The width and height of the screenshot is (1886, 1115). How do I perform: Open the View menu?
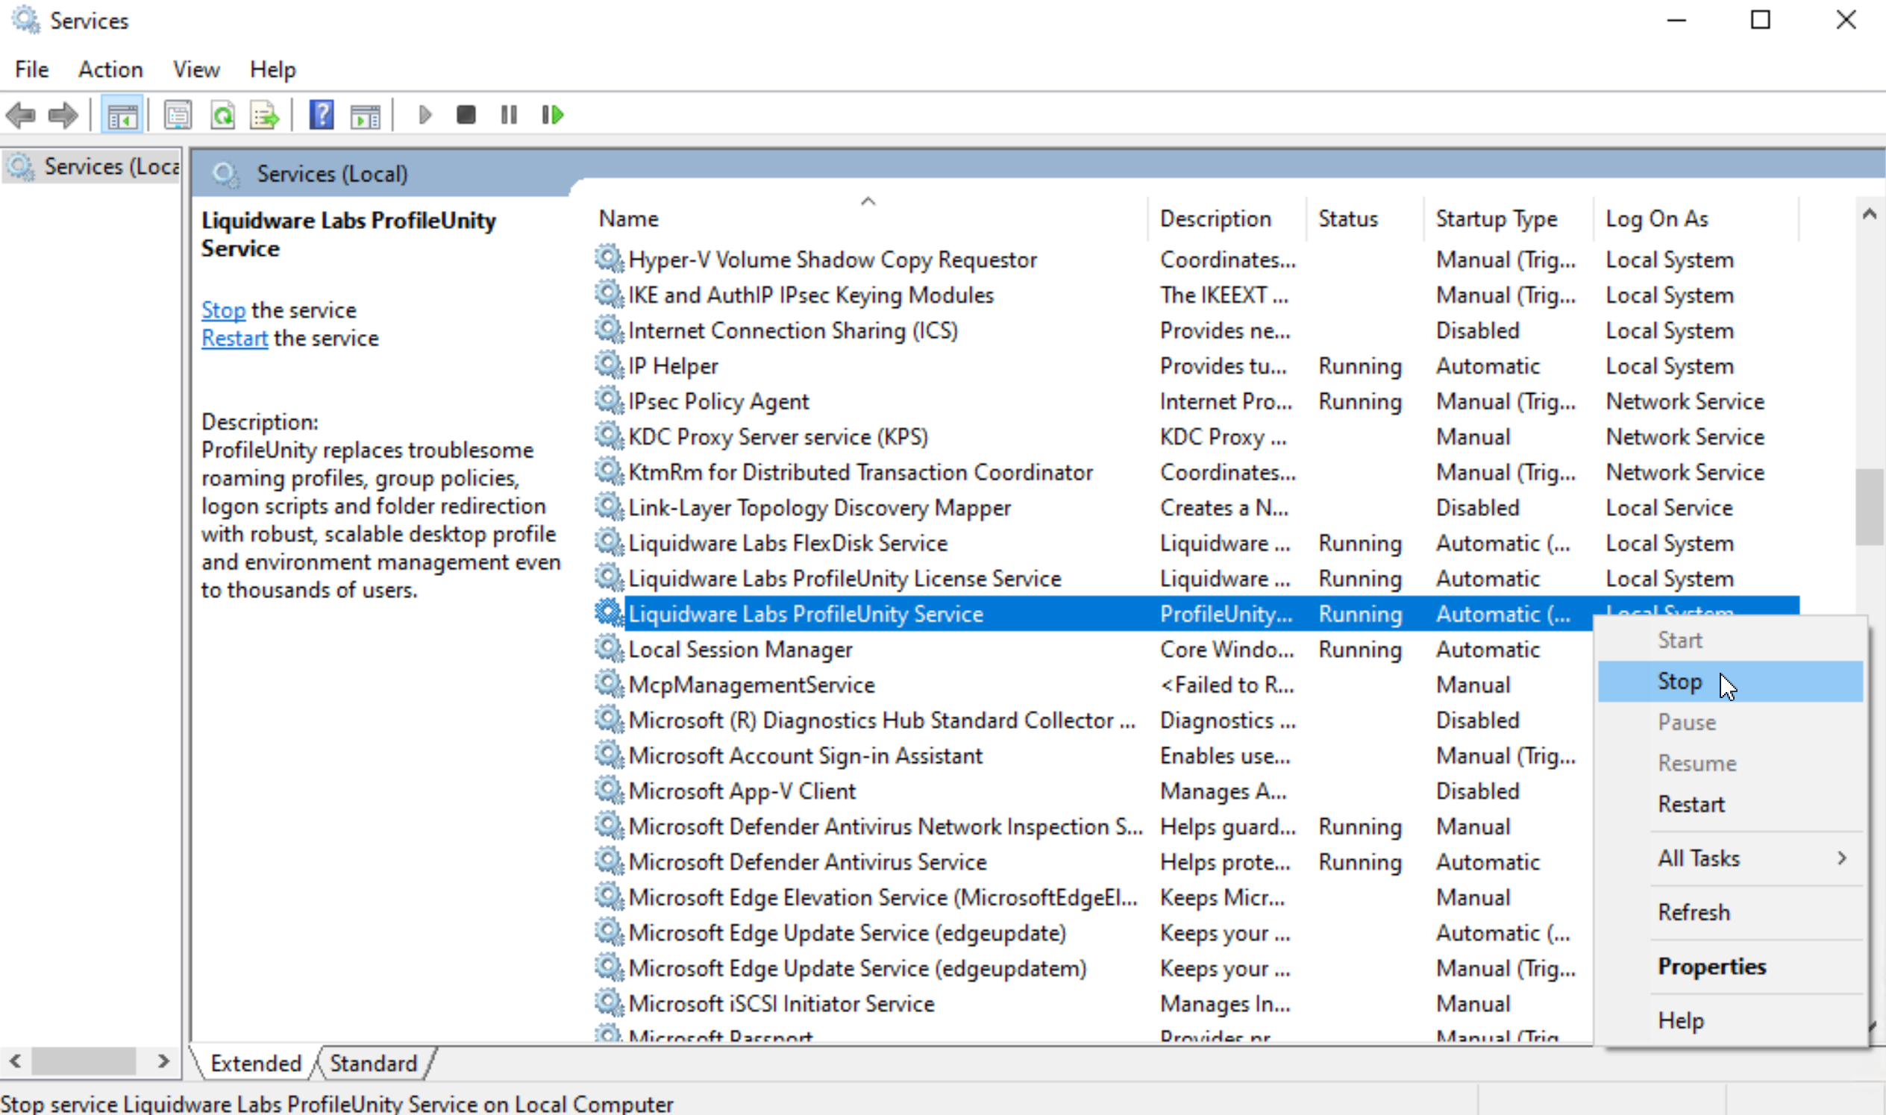pos(196,69)
